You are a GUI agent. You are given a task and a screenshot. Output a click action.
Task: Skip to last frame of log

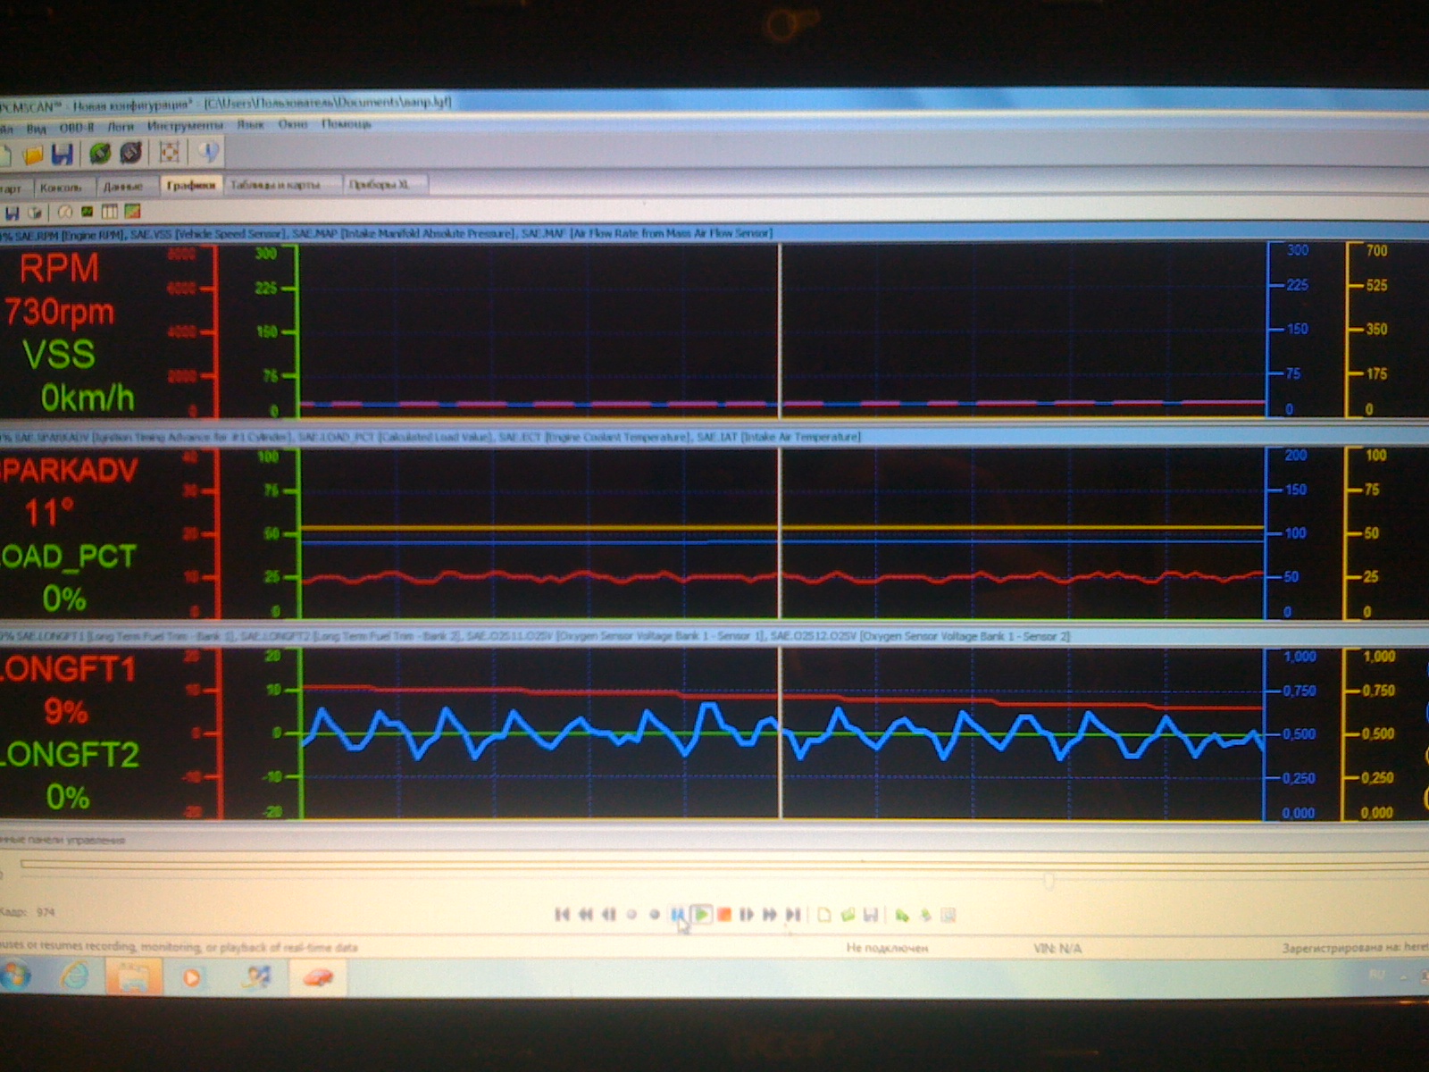point(792,914)
